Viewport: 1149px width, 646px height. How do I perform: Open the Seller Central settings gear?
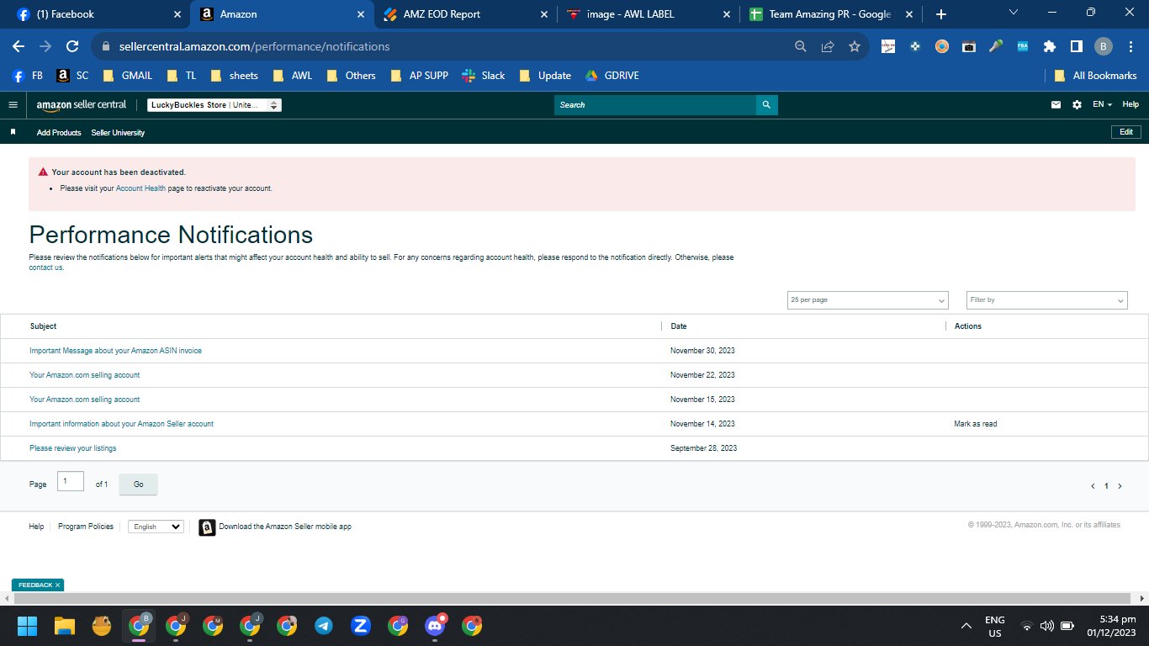(x=1077, y=105)
